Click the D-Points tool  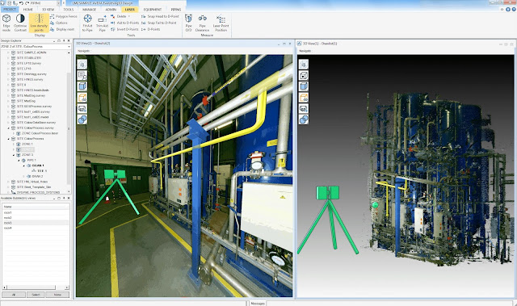(151, 29)
